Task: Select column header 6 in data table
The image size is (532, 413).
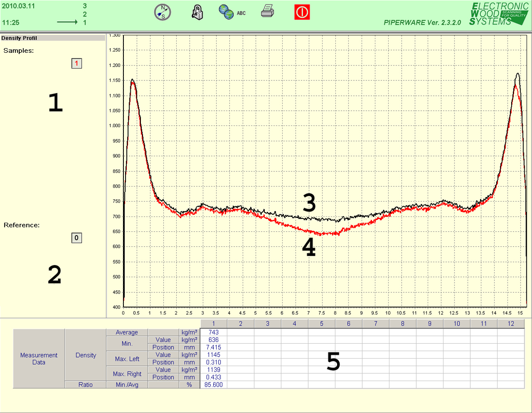Action: (x=349, y=324)
